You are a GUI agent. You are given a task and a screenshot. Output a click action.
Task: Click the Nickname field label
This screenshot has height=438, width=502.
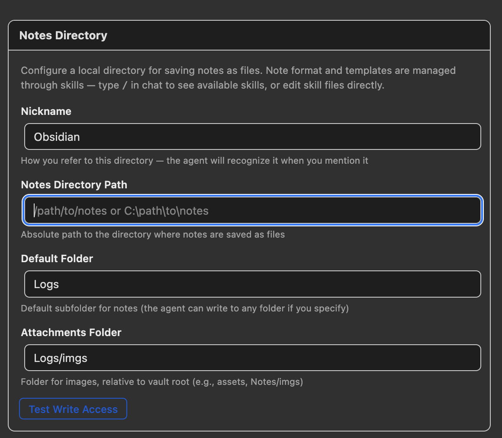[46, 111]
